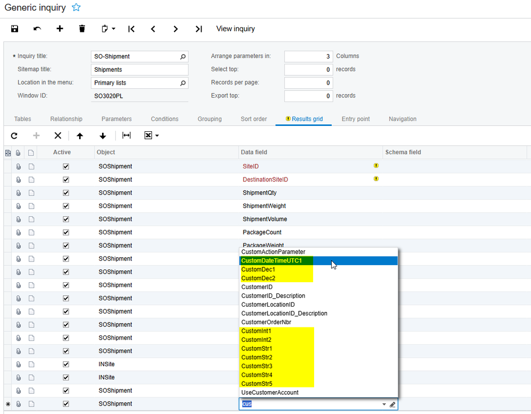Refresh the results grid
This screenshot has width=531, height=414.
tap(14, 136)
